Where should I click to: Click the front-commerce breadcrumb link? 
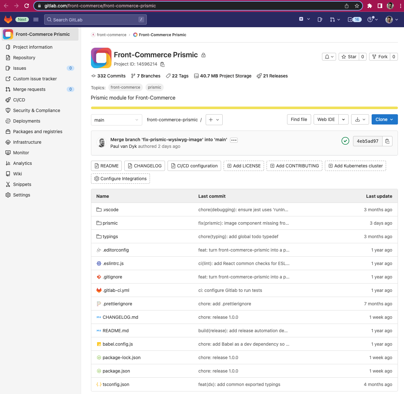pyautogui.click(x=111, y=35)
